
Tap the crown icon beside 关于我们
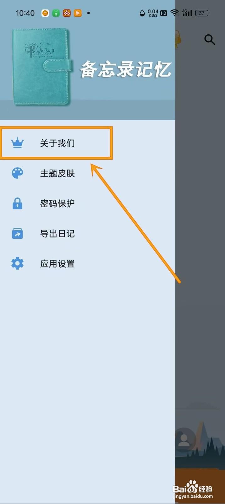point(17,143)
